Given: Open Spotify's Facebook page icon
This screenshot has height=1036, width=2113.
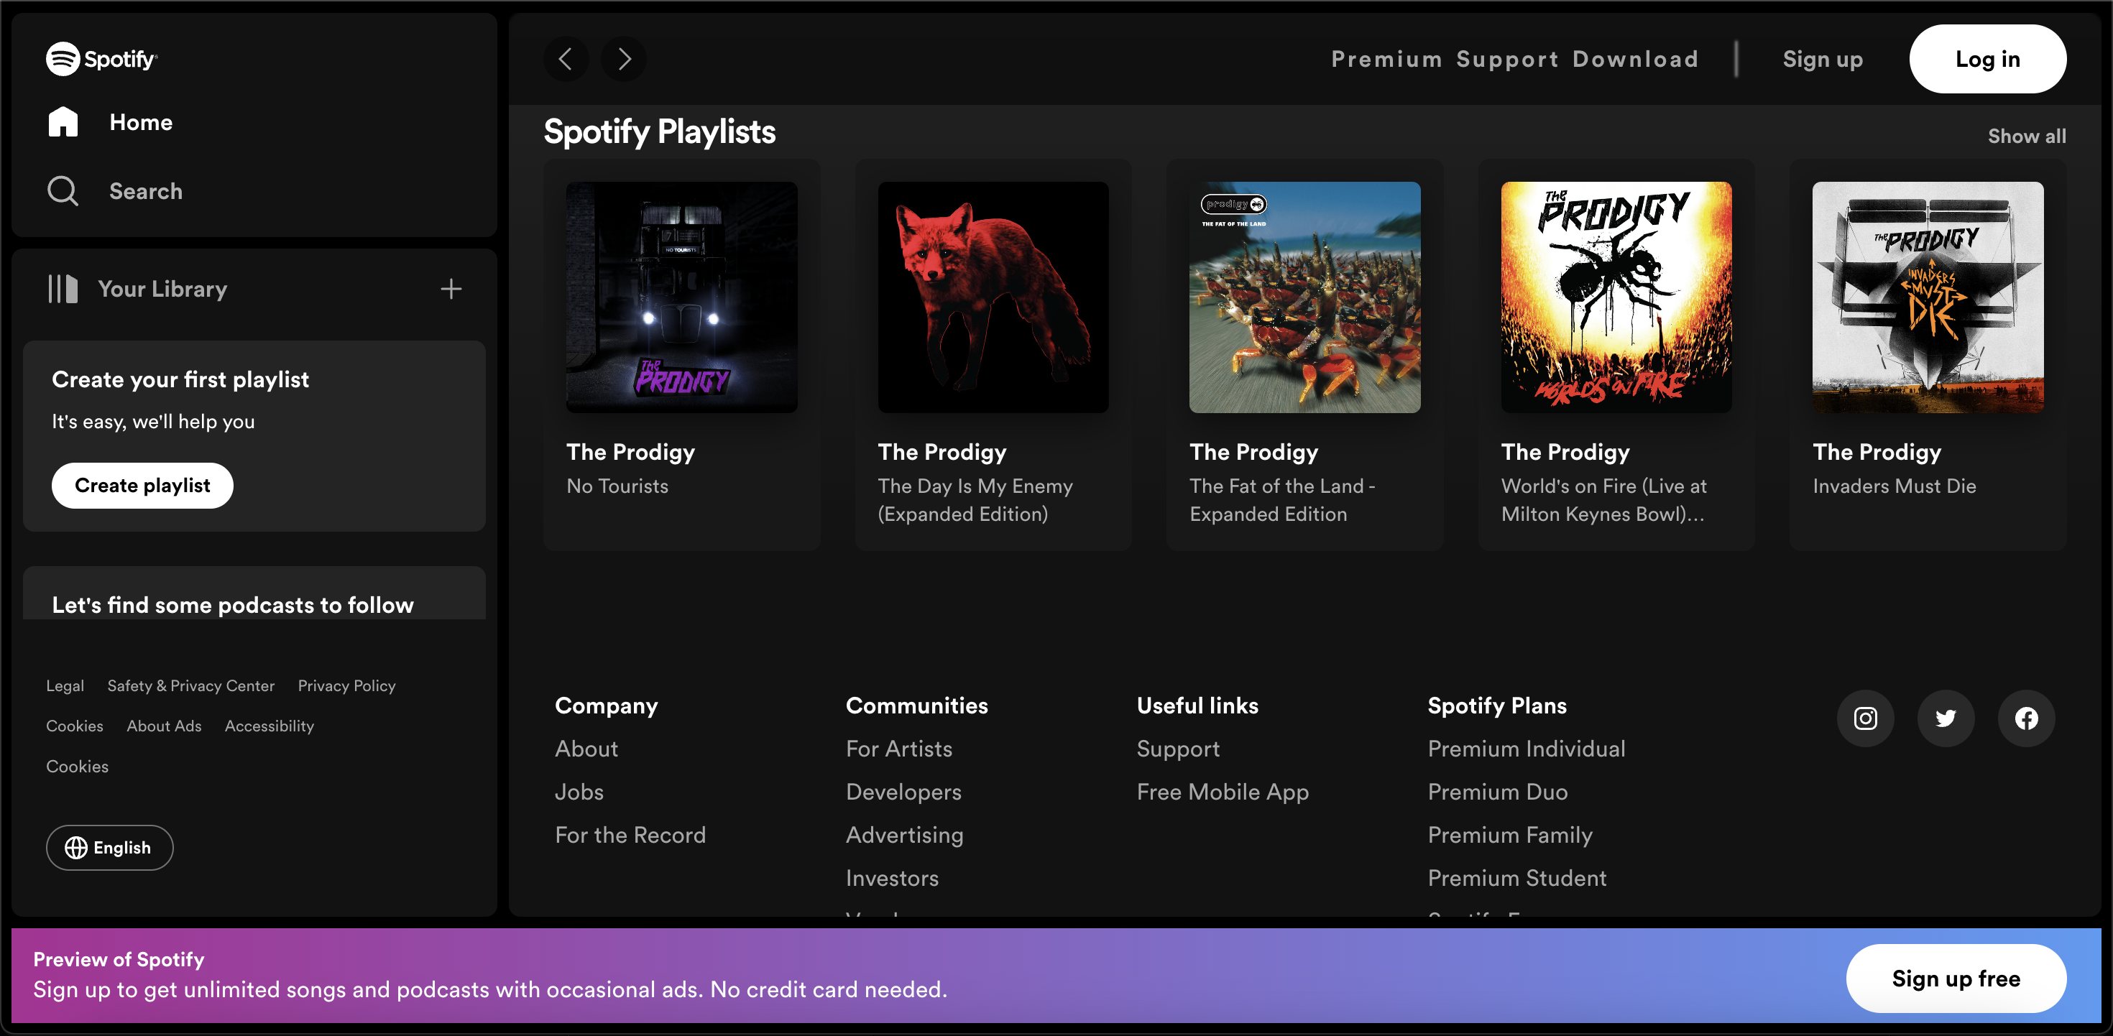Looking at the screenshot, I should click(2026, 718).
